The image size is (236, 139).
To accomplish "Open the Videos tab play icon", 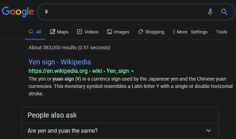I will pos(80,32).
